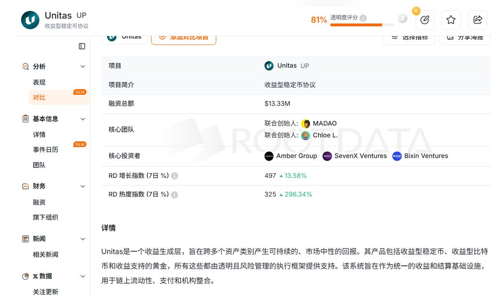Collapse the 新闻 section chevron
Viewport: 495px width, 297px height.
82,239
